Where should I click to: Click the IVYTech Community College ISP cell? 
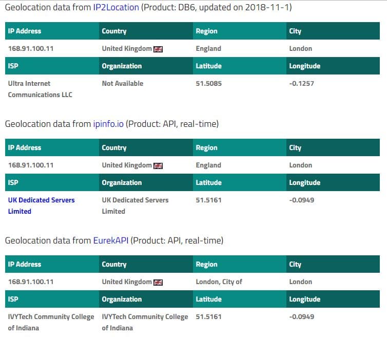coord(51,322)
